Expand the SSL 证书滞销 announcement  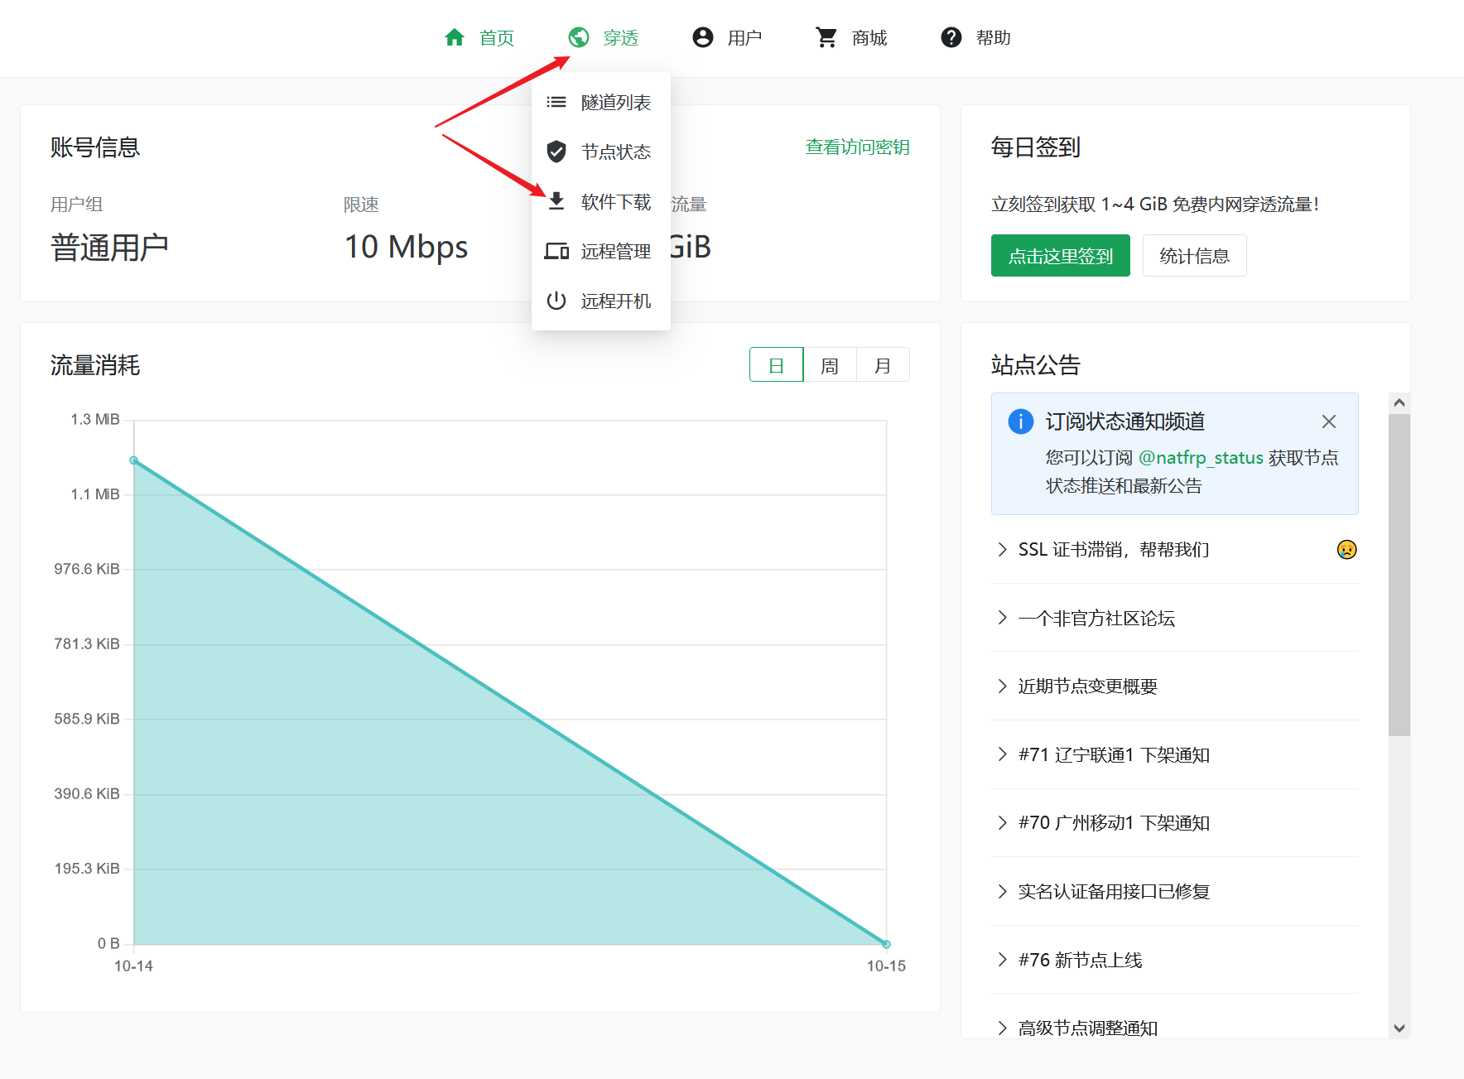[1113, 550]
